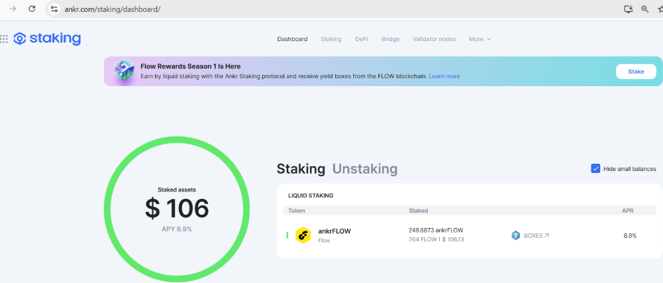This screenshot has height=283, width=663.
Task: Open the Dashboard nav item
Action: tap(292, 39)
